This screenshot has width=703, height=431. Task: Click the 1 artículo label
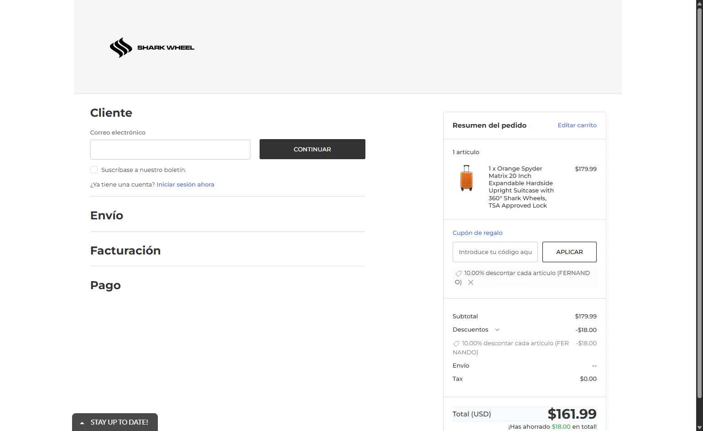(x=466, y=152)
